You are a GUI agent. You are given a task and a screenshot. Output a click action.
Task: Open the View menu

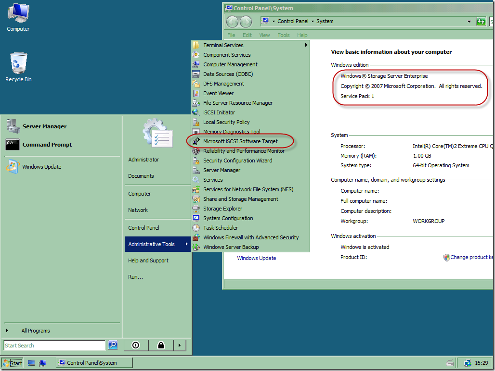264,35
